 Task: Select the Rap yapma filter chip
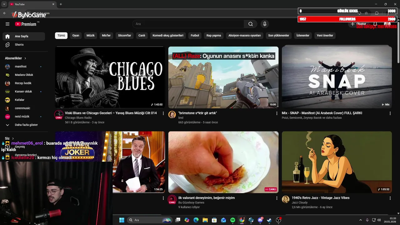tap(214, 36)
